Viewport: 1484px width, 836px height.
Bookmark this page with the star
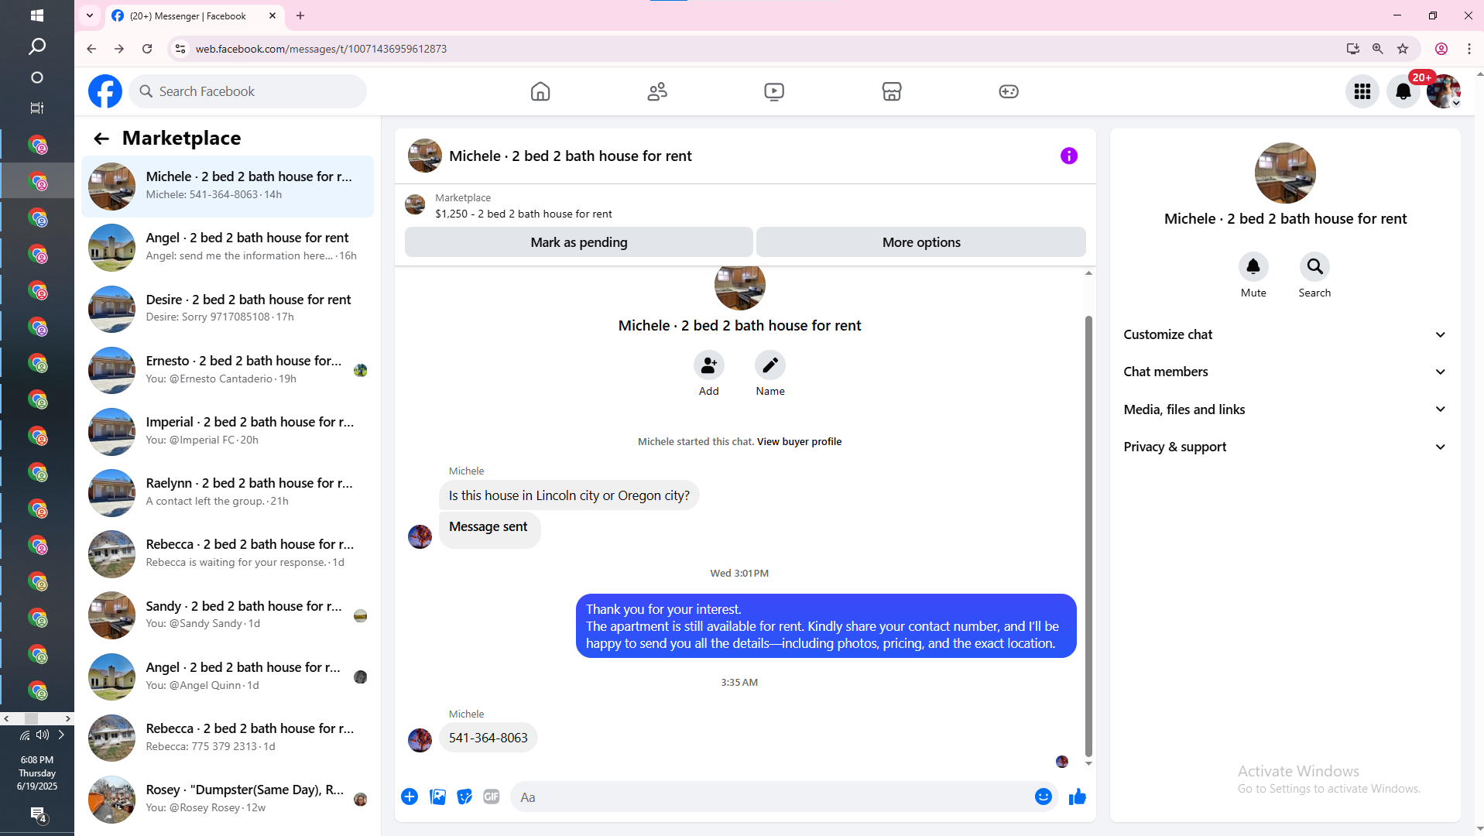tap(1403, 49)
